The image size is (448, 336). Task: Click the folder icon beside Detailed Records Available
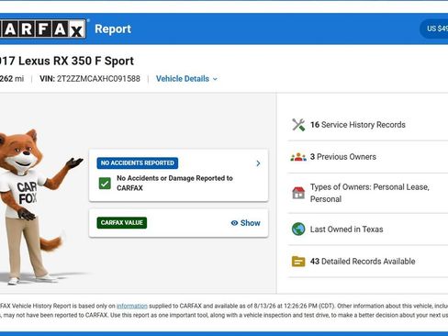[x=298, y=262]
